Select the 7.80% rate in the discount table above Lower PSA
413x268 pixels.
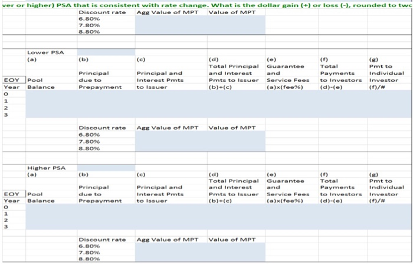[89, 25]
